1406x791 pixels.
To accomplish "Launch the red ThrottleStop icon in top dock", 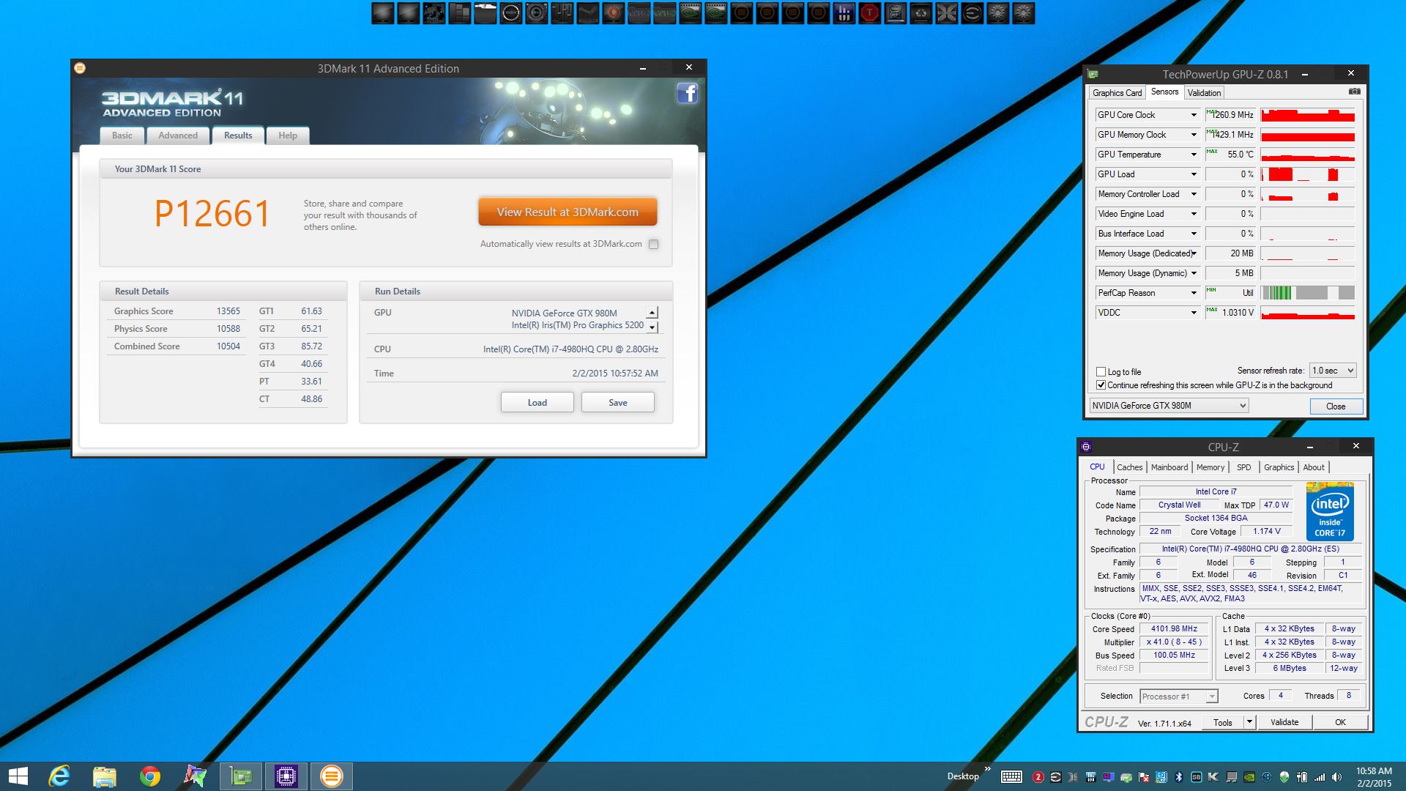I will [x=869, y=12].
